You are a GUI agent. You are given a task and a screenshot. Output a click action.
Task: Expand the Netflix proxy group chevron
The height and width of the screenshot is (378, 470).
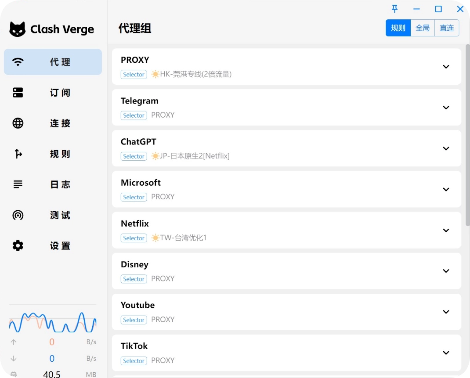pyautogui.click(x=446, y=230)
